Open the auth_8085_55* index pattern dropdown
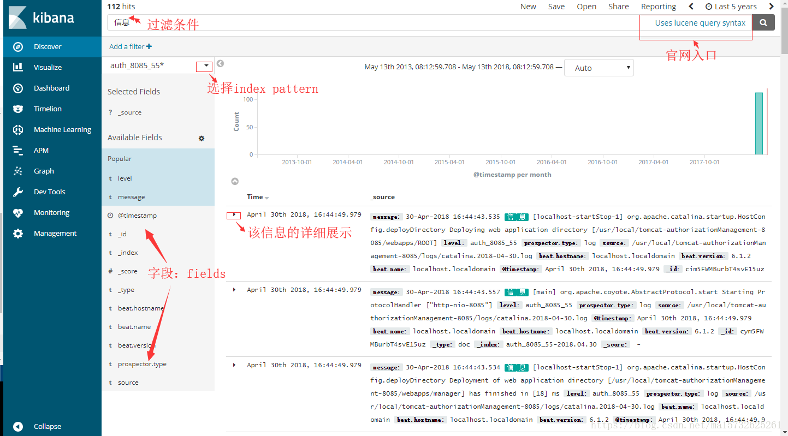 [x=204, y=65]
